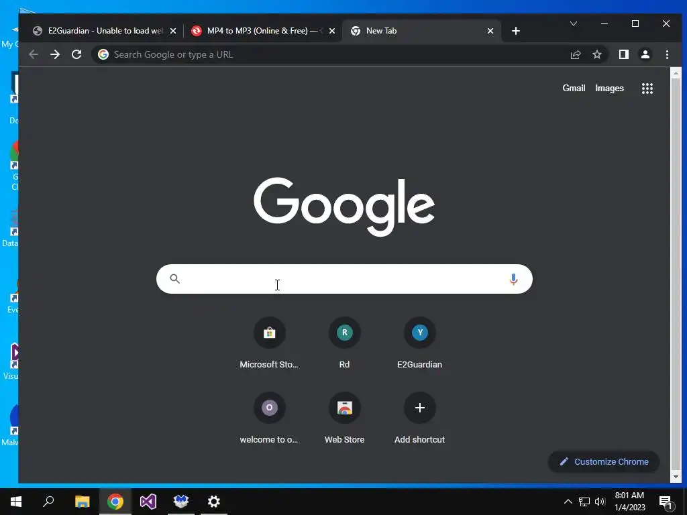Open Google Images link
This screenshot has height=515, width=687.
[x=609, y=88]
